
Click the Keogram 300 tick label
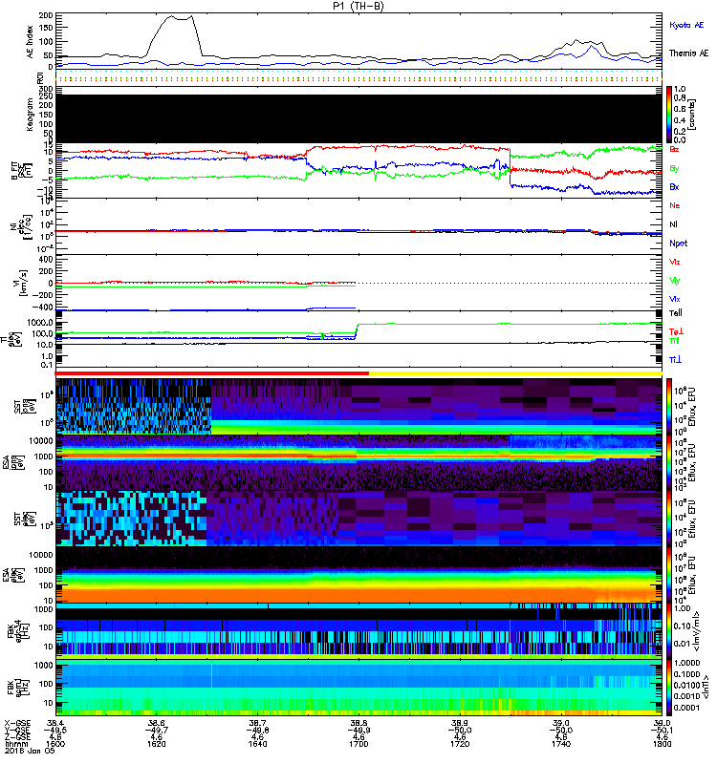46,89
